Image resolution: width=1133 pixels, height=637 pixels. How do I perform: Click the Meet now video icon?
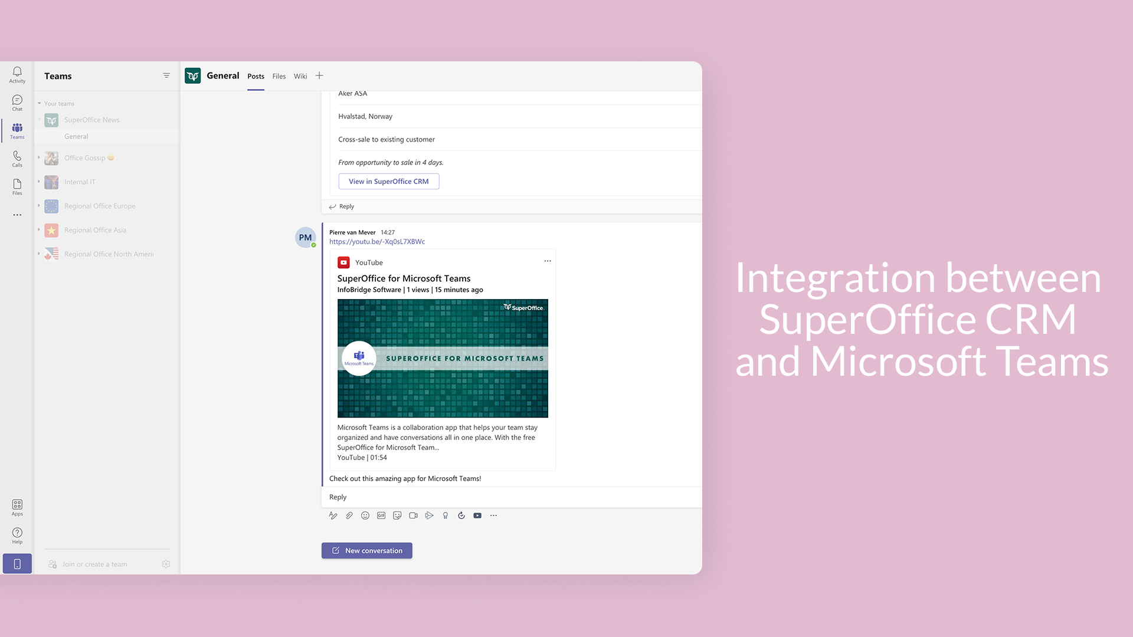coord(413,515)
